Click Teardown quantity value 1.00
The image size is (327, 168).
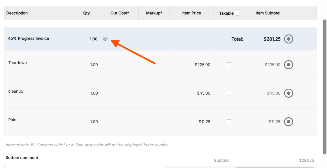coord(94,65)
